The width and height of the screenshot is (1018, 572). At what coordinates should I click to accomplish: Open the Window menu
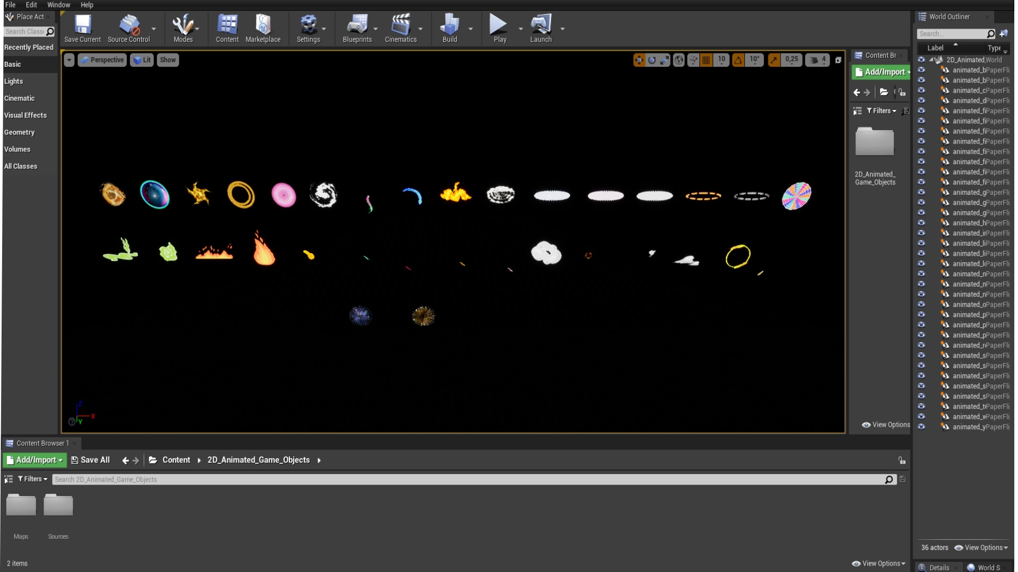pyautogui.click(x=59, y=5)
